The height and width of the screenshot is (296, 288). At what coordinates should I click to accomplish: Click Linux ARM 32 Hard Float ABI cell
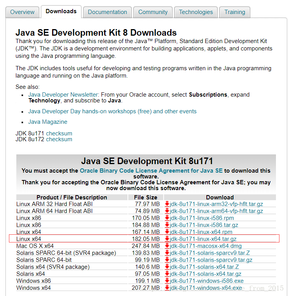tap(72, 204)
